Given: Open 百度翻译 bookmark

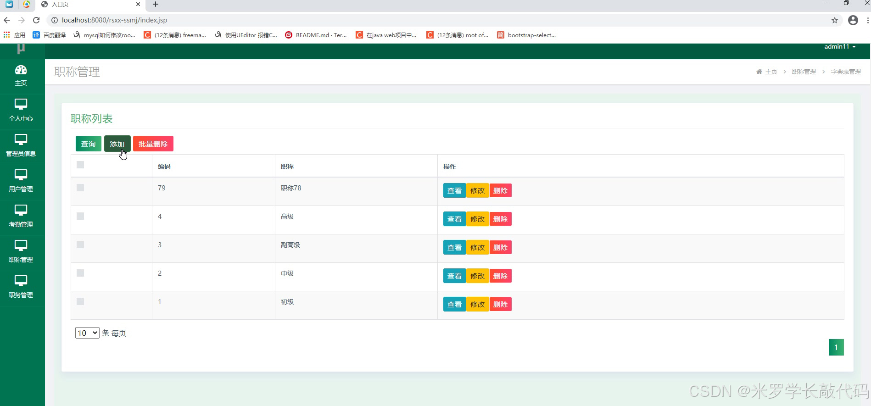Looking at the screenshot, I should [x=49, y=35].
